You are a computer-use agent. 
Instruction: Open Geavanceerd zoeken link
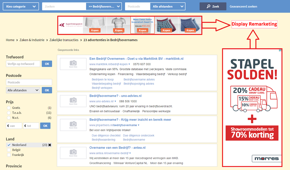[243, 6]
